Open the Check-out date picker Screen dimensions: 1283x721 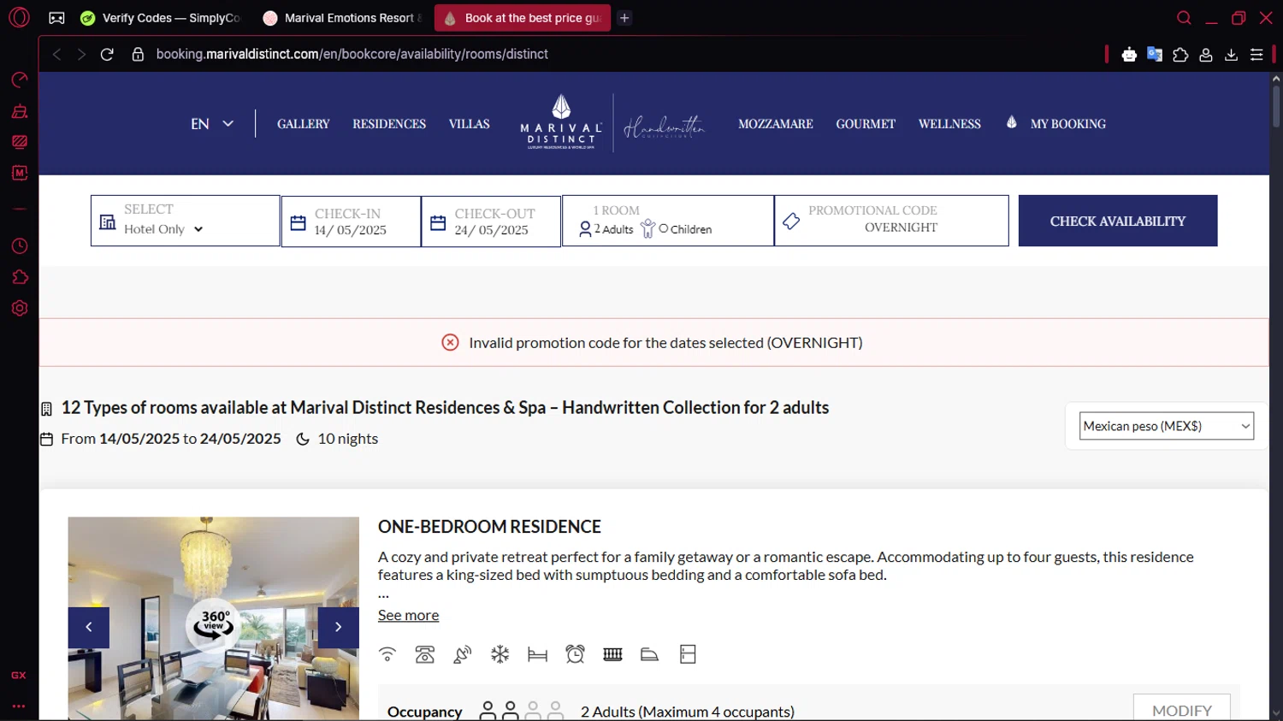coord(491,222)
